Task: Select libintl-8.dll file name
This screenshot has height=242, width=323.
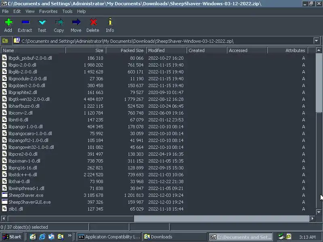Action: [x=18, y=119]
